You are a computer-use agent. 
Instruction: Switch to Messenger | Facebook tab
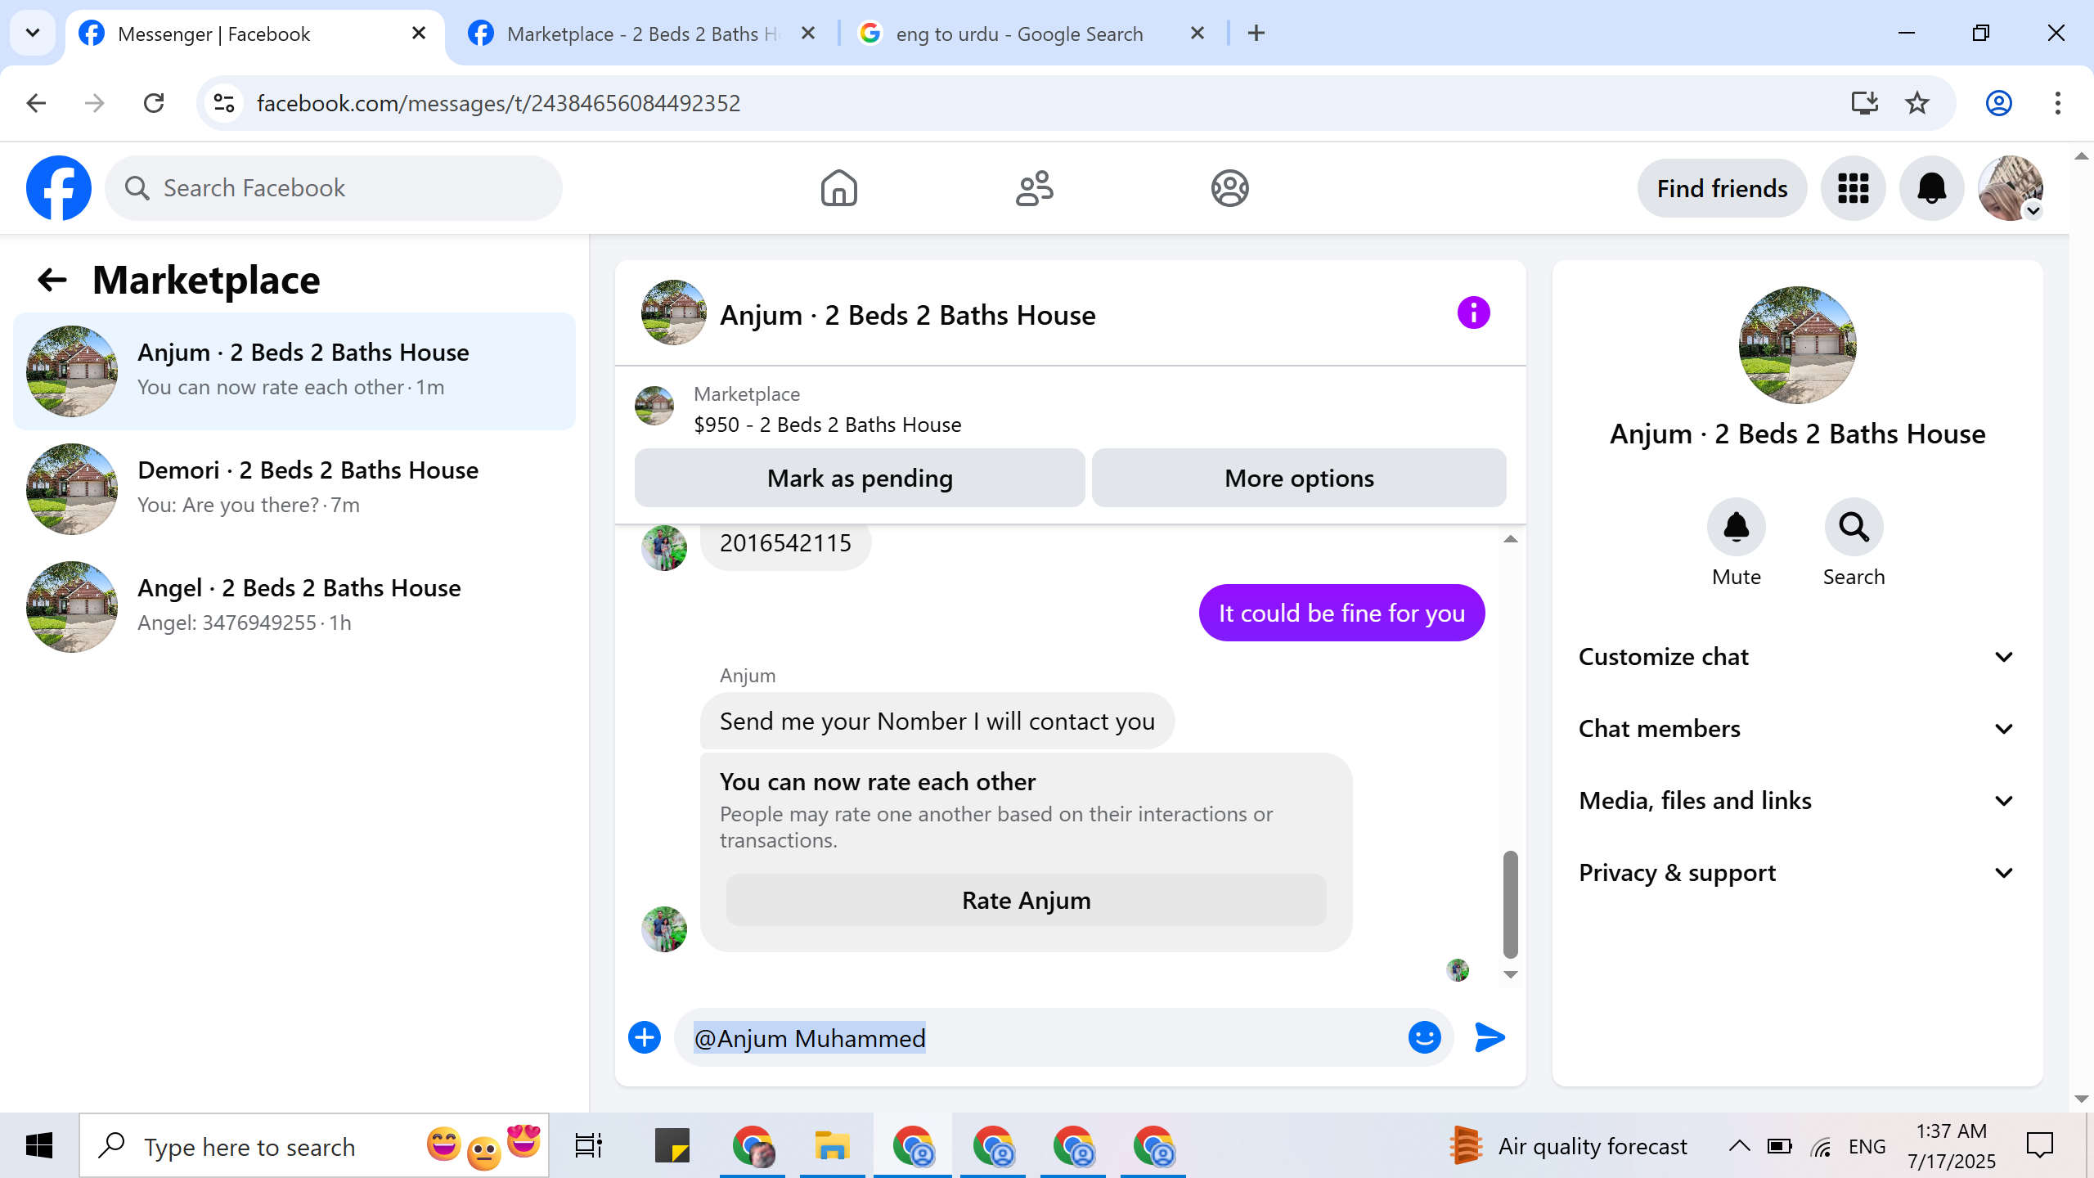pos(254,34)
